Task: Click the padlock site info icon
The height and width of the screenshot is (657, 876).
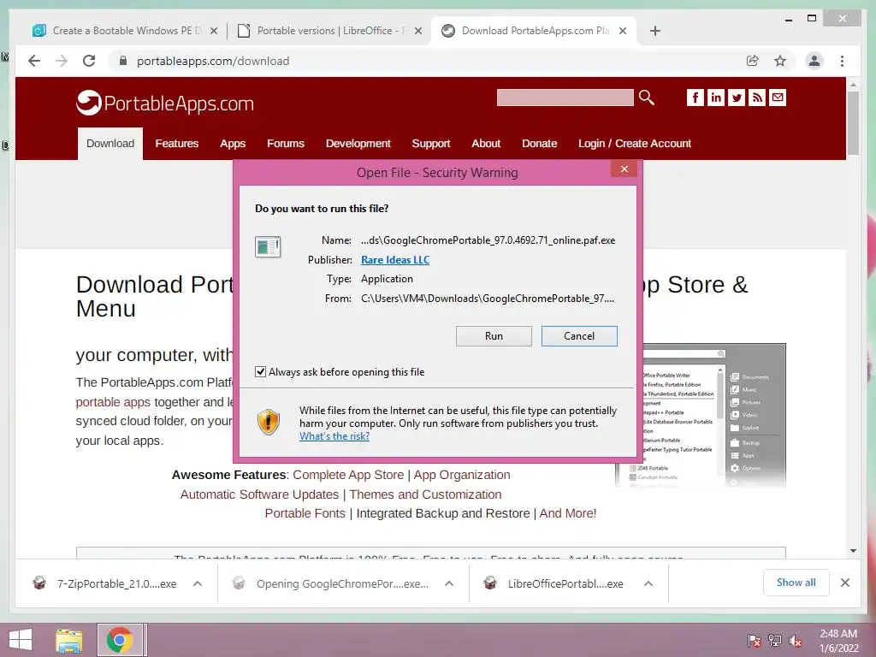Action: (123, 61)
